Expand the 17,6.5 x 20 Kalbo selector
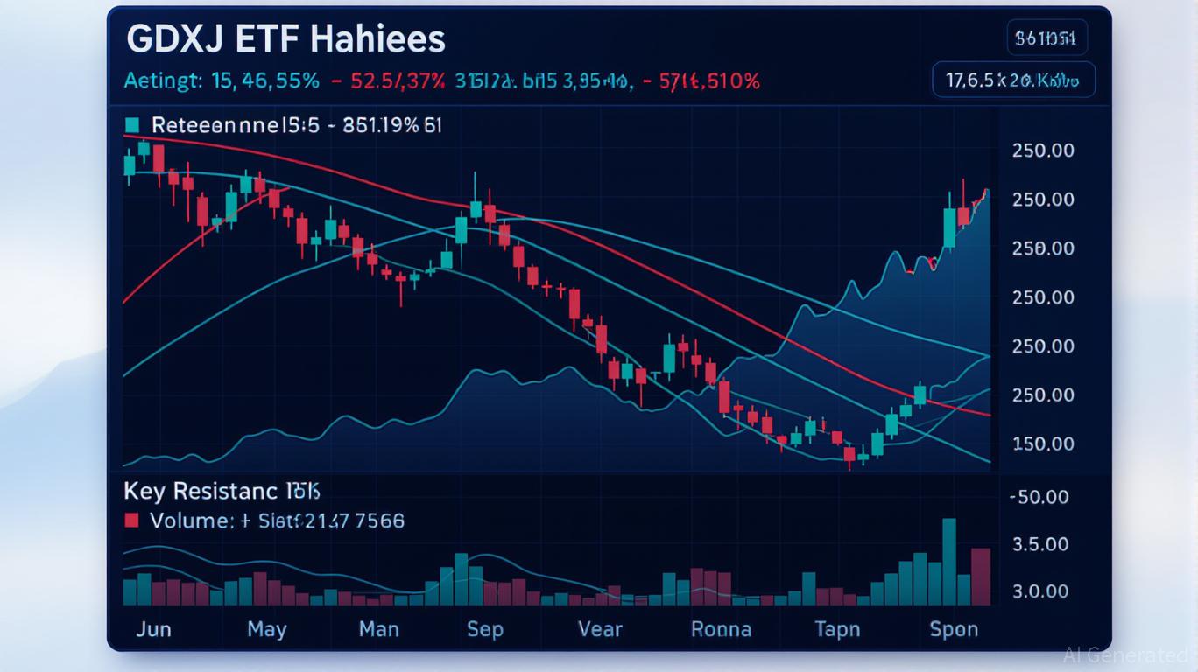 [1013, 79]
